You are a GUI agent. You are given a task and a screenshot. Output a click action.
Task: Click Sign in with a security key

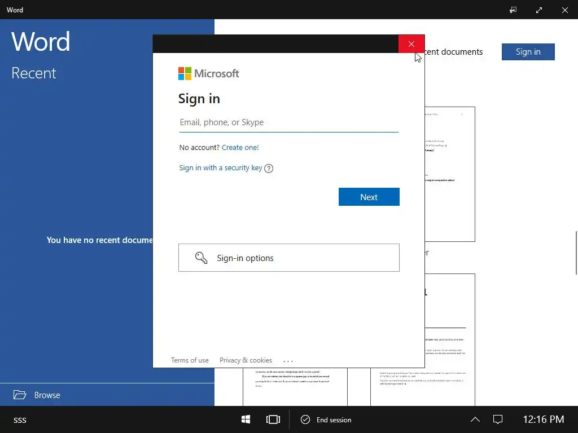(x=221, y=168)
